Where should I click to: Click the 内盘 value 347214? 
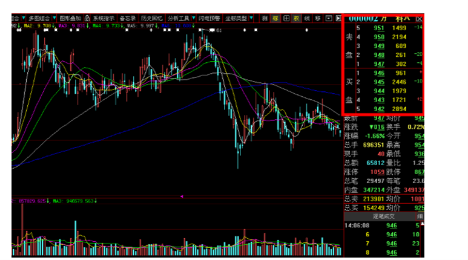[x=374, y=190]
